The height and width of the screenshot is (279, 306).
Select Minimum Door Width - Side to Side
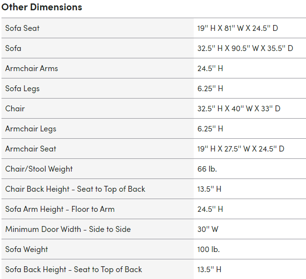pos(68,229)
